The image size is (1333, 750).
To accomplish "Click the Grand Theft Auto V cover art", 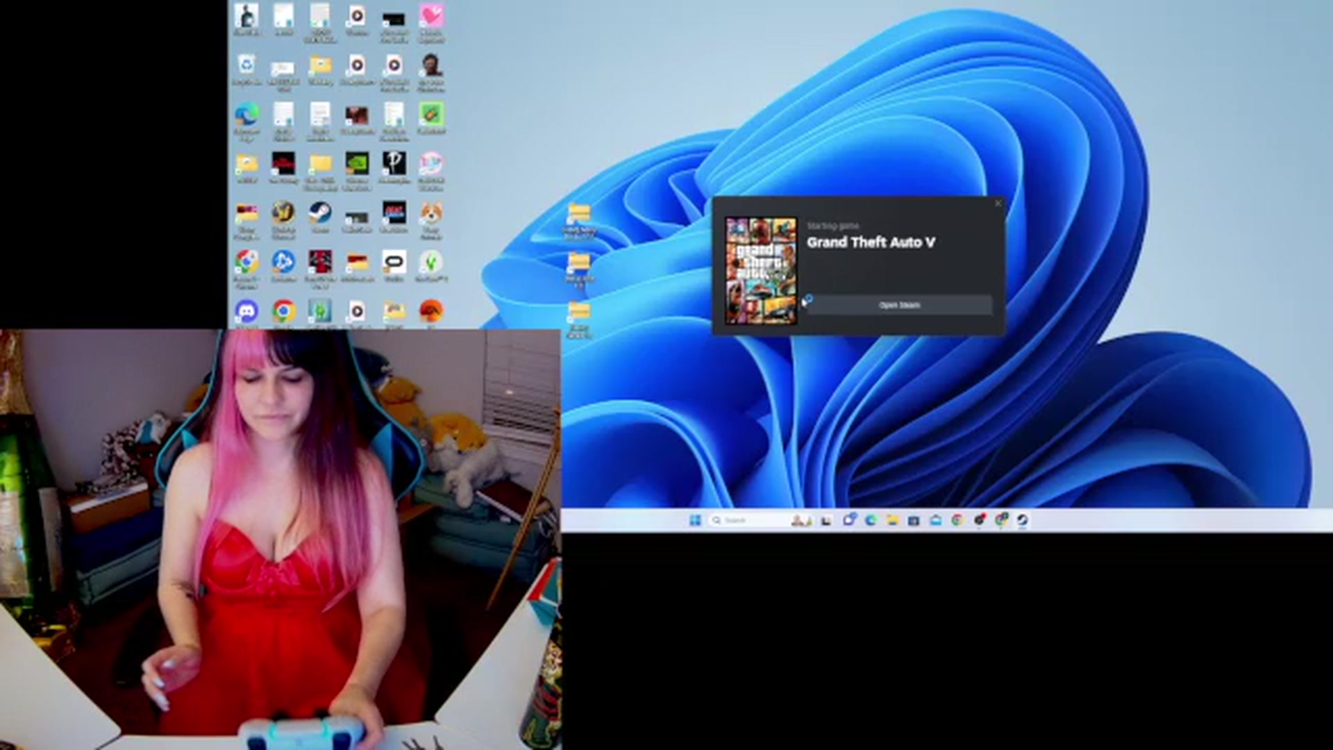I will click(x=761, y=270).
